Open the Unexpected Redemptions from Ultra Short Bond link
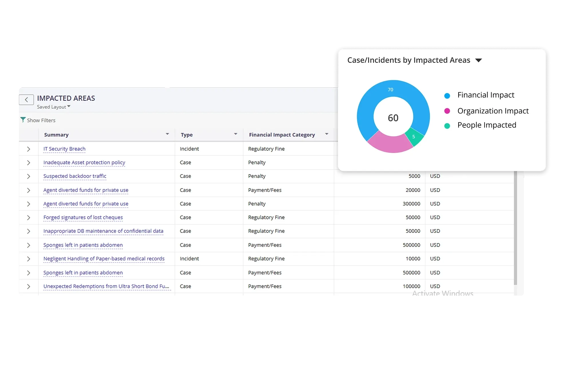Viewport: 565px width, 375px height. tap(106, 286)
